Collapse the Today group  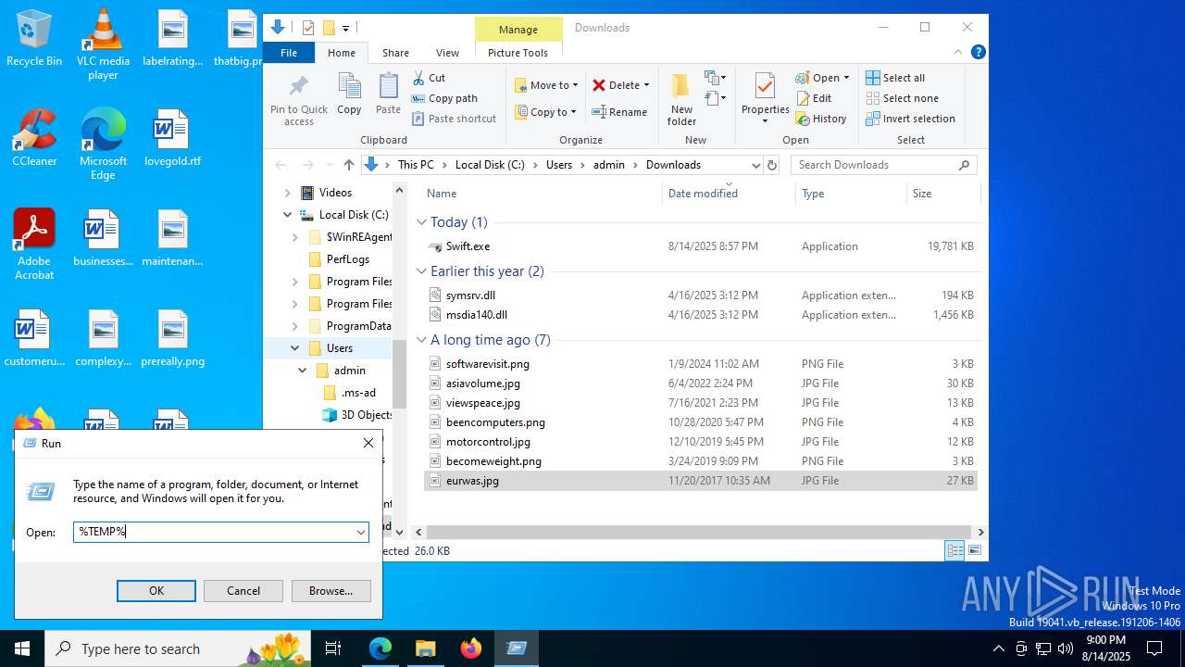click(x=421, y=222)
